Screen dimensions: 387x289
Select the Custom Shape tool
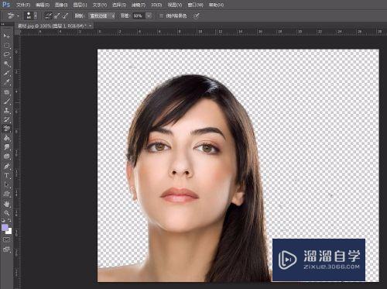[x=7, y=194]
